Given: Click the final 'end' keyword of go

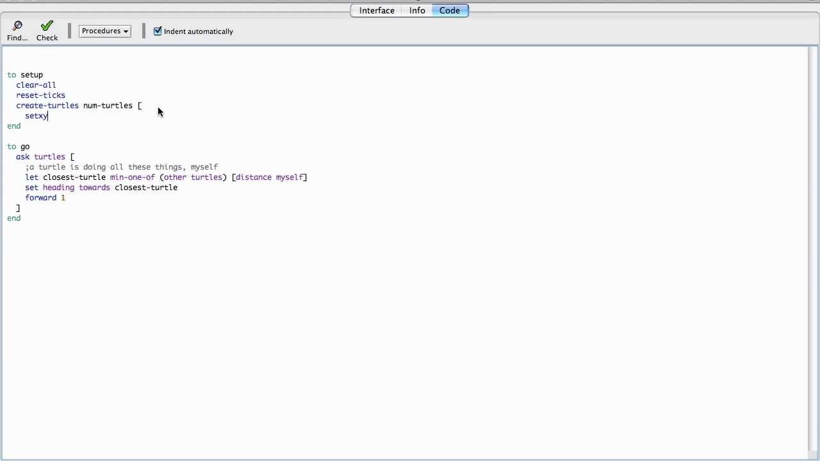Looking at the screenshot, I should pyautogui.click(x=14, y=218).
